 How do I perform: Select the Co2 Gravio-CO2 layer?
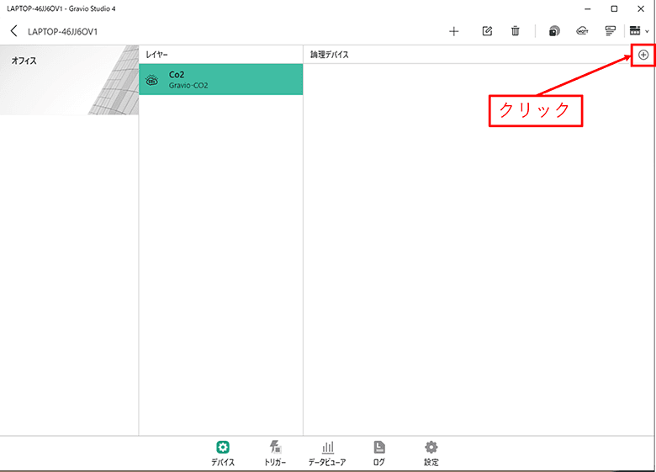221,79
